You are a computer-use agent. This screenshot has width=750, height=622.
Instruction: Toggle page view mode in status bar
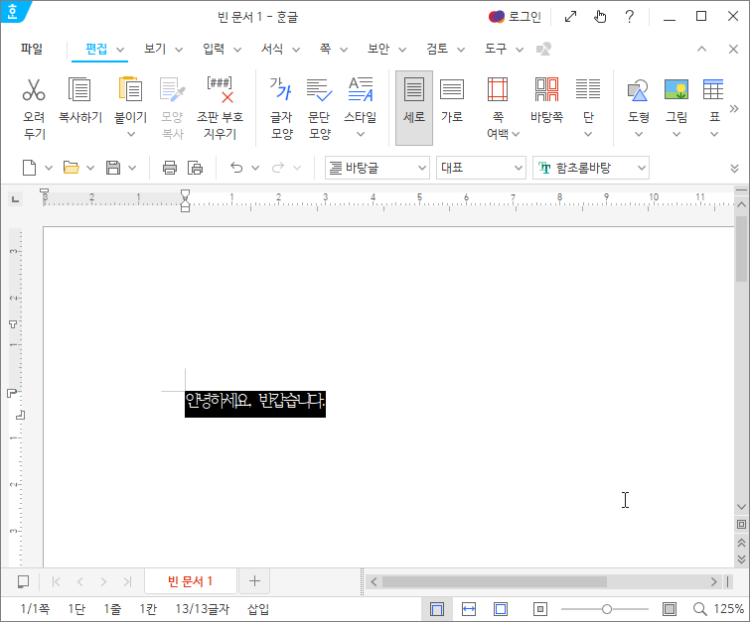pos(437,609)
